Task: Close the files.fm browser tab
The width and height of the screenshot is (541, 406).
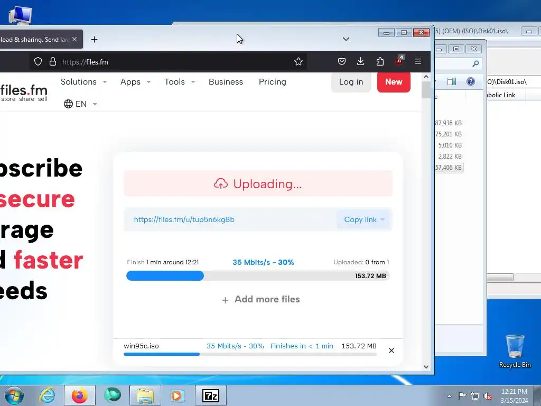Action: (x=74, y=39)
